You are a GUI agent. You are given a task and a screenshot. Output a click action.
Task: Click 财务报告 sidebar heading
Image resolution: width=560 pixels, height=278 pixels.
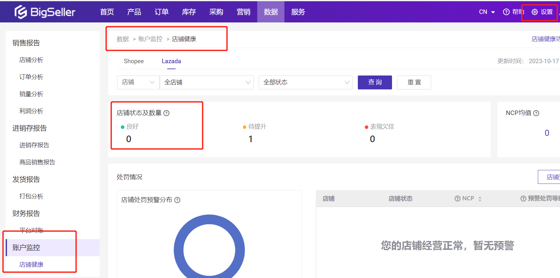click(26, 214)
